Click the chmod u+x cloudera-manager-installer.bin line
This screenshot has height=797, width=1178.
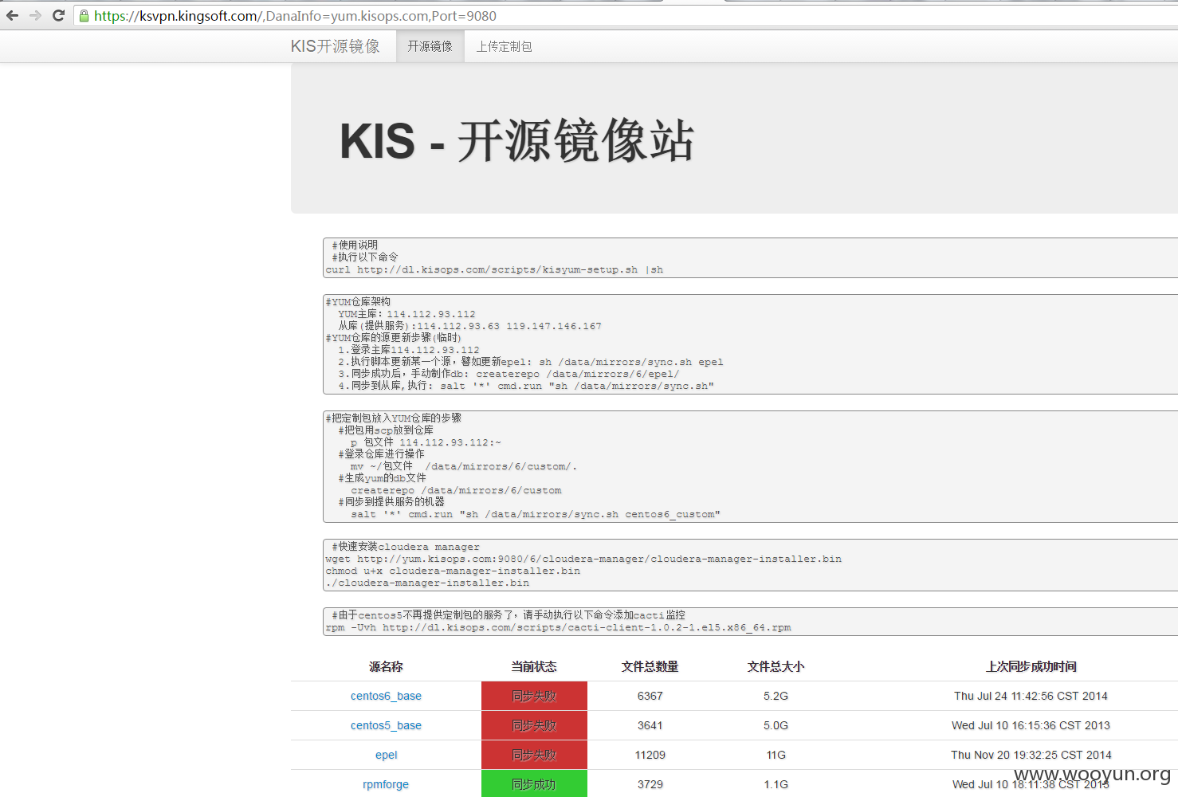click(x=453, y=571)
